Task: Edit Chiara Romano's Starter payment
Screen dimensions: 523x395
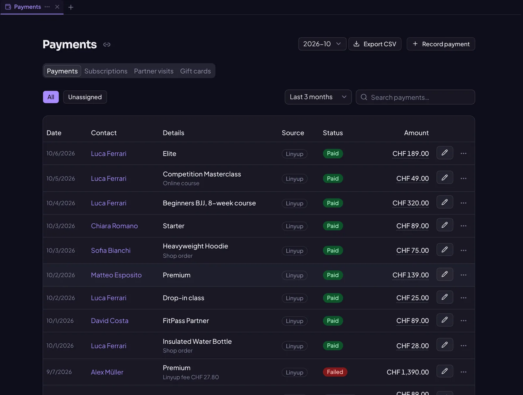Action: pyautogui.click(x=445, y=225)
